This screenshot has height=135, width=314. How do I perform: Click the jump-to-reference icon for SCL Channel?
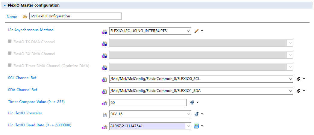[298, 79]
